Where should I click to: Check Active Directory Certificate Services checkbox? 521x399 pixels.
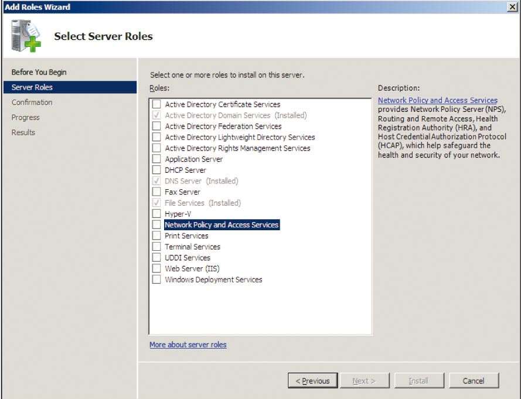156,104
